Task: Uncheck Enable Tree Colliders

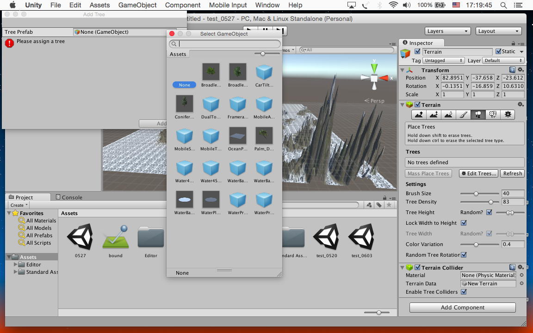Action: (464, 292)
